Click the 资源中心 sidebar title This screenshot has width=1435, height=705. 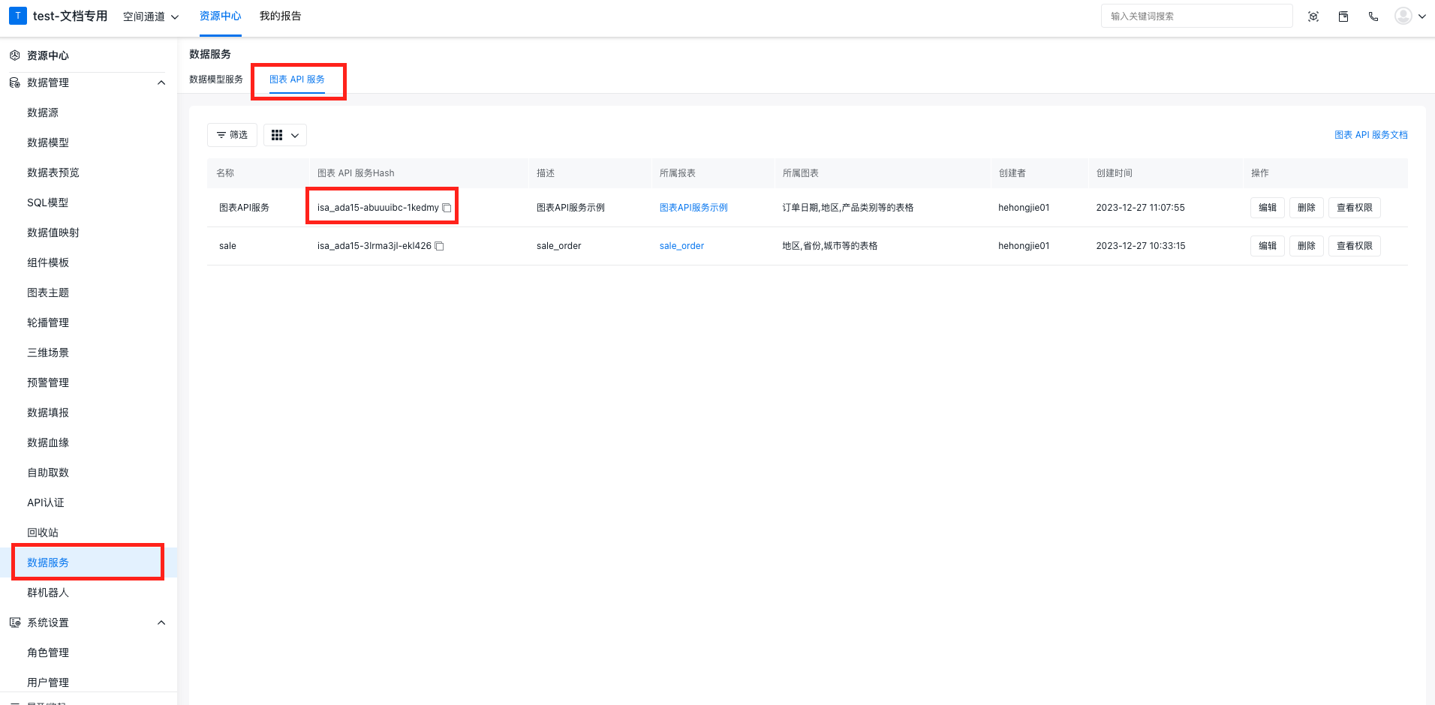tap(48, 55)
